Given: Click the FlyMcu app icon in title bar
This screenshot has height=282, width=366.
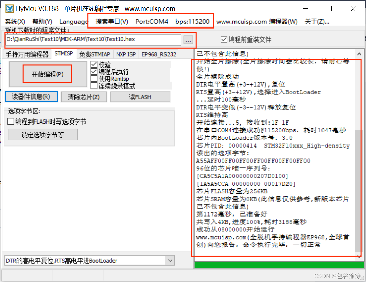Looking at the screenshot, I should tap(10, 8).
